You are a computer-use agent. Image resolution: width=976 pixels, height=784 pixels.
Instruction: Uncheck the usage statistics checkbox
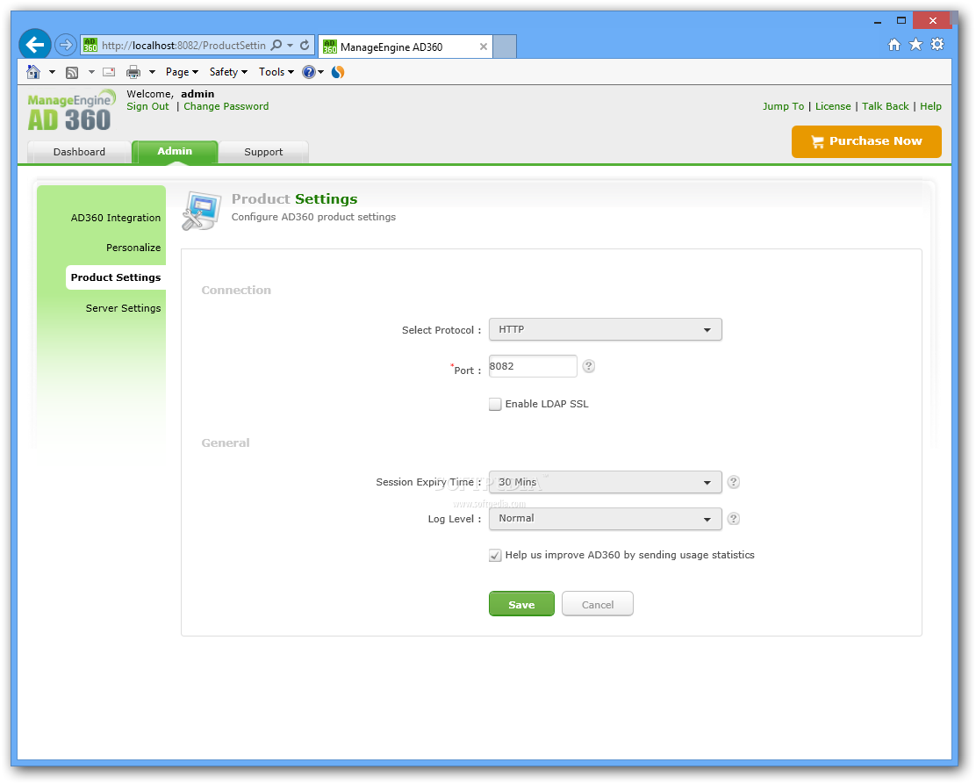tap(495, 556)
